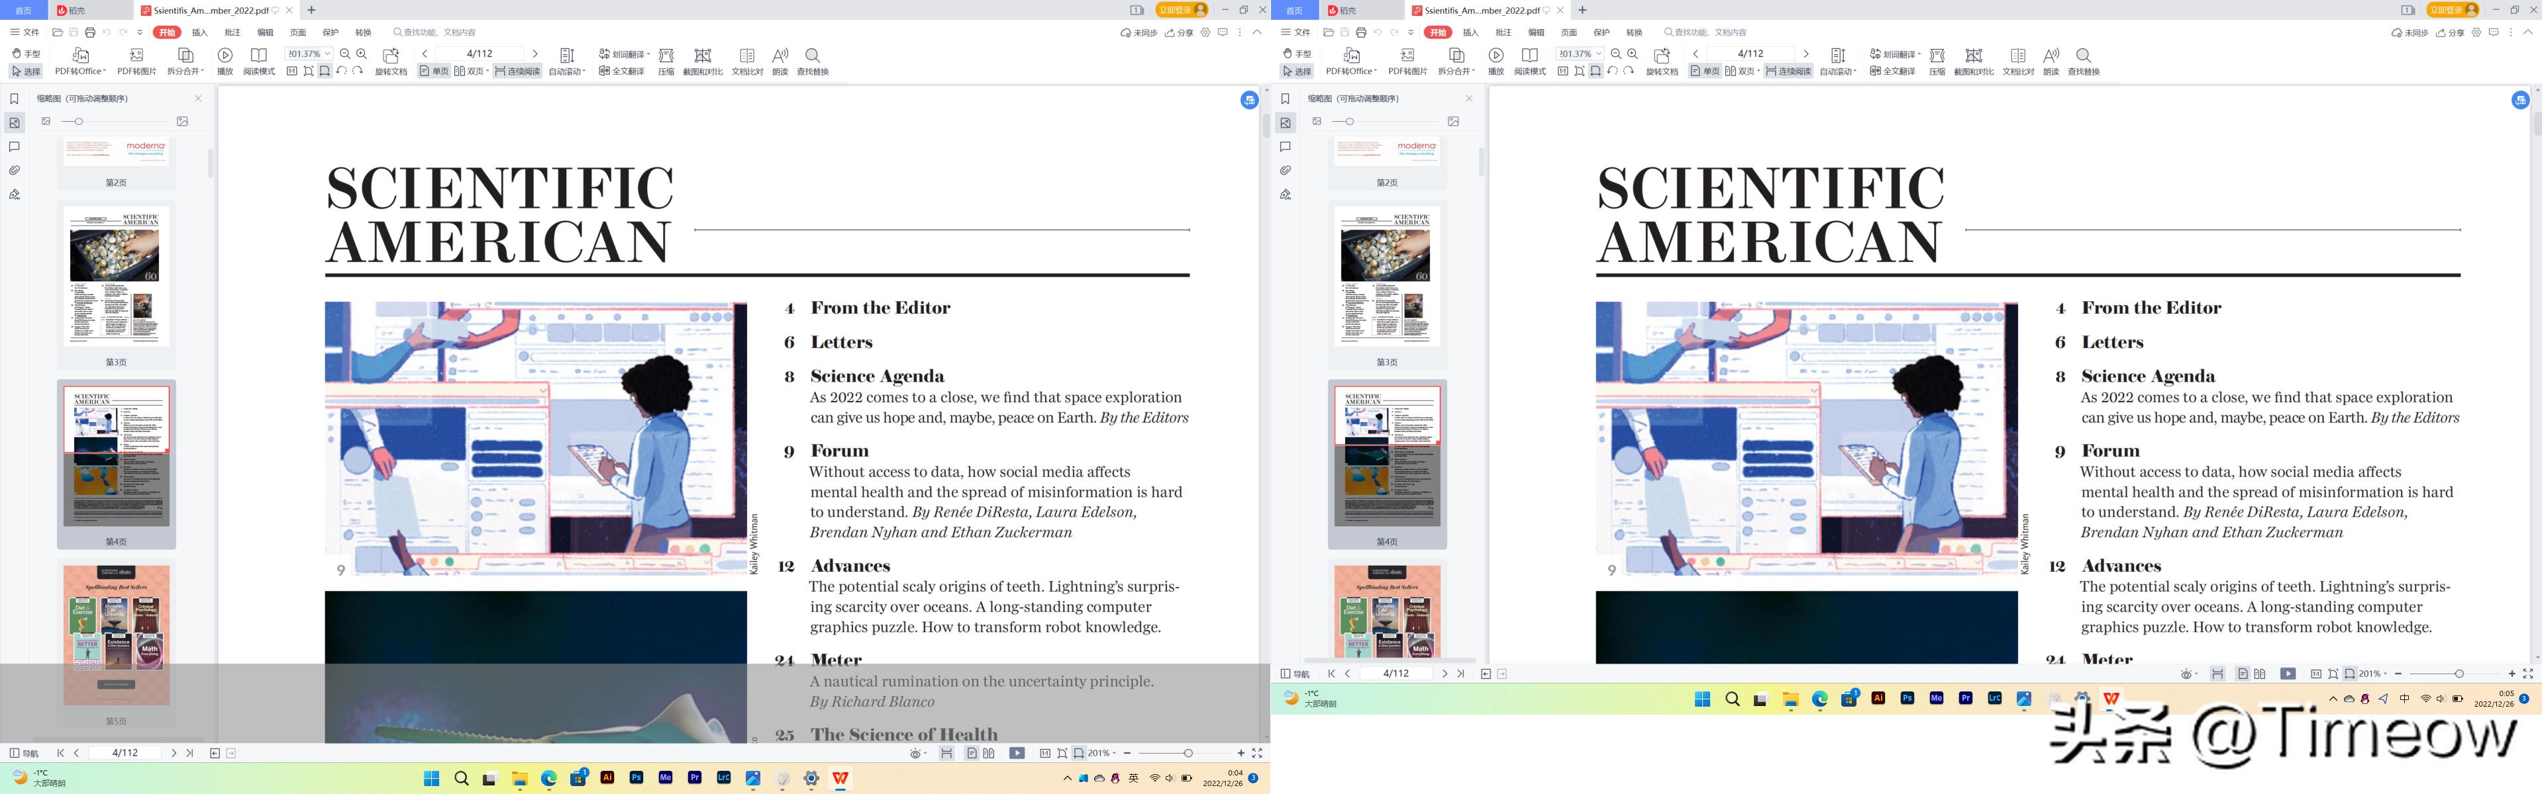Click 播放 play icon in left window
Viewport: 2542px width, 794px height.
click(225, 55)
